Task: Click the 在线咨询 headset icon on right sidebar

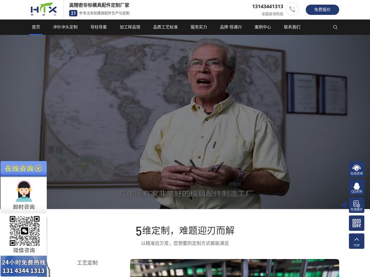Action: coord(356,169)
